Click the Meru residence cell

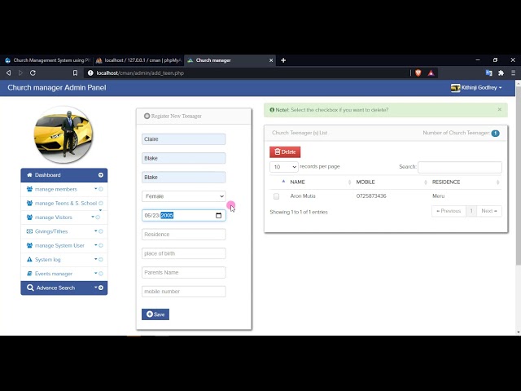click(438, 196)
